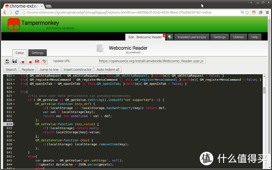Click line number 827 in gutter

[x=9, y=96]
